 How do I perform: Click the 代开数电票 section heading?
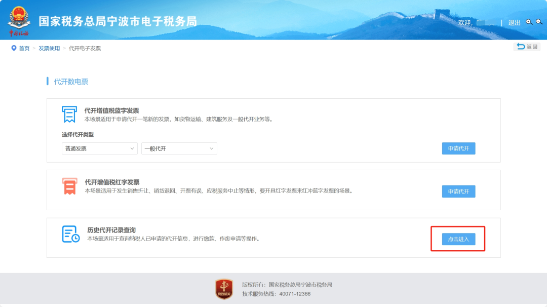(x=71, y=82)
